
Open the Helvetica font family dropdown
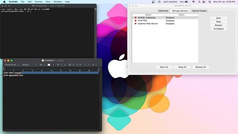tap(12, 65)
